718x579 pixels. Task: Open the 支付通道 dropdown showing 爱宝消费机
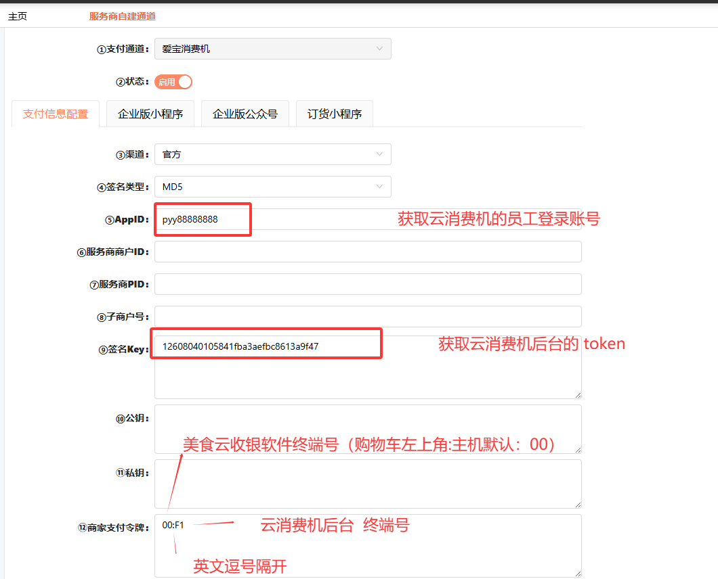click(272, 49)
